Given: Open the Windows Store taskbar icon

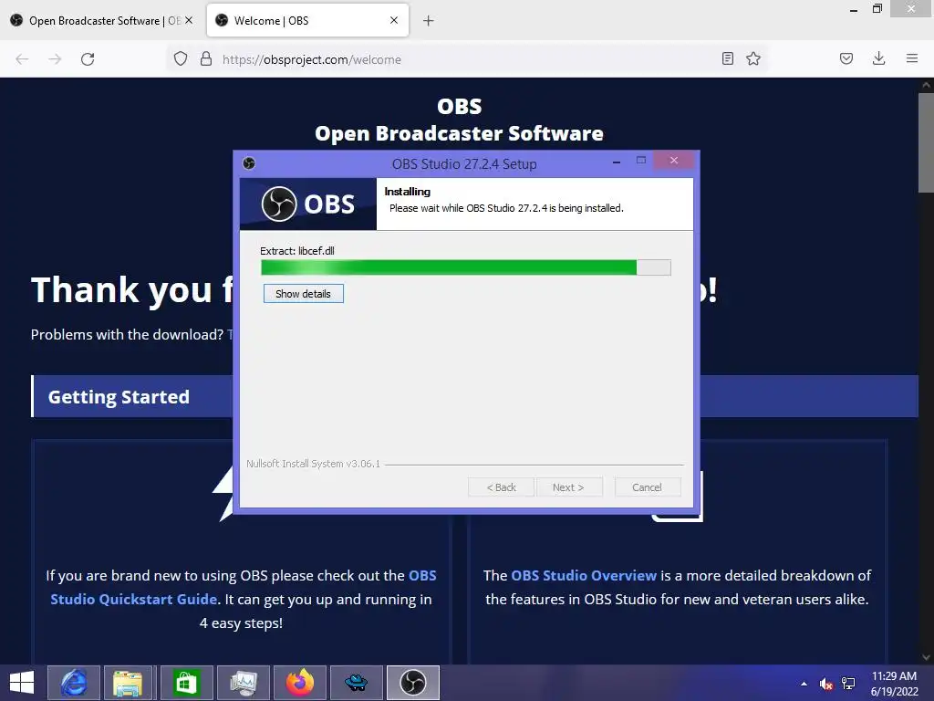Looking at the screenshot, I should tap(186, 683).
